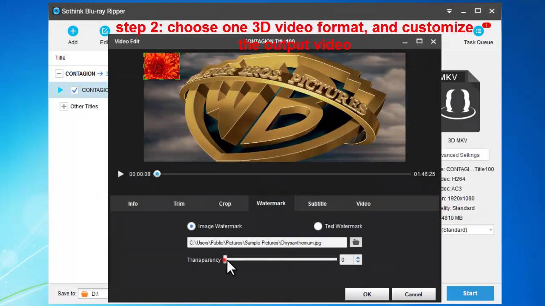The width and height of the screenshot is (545, 306).
Task: Click the Transparency slider handle
Action: [225, 260]
